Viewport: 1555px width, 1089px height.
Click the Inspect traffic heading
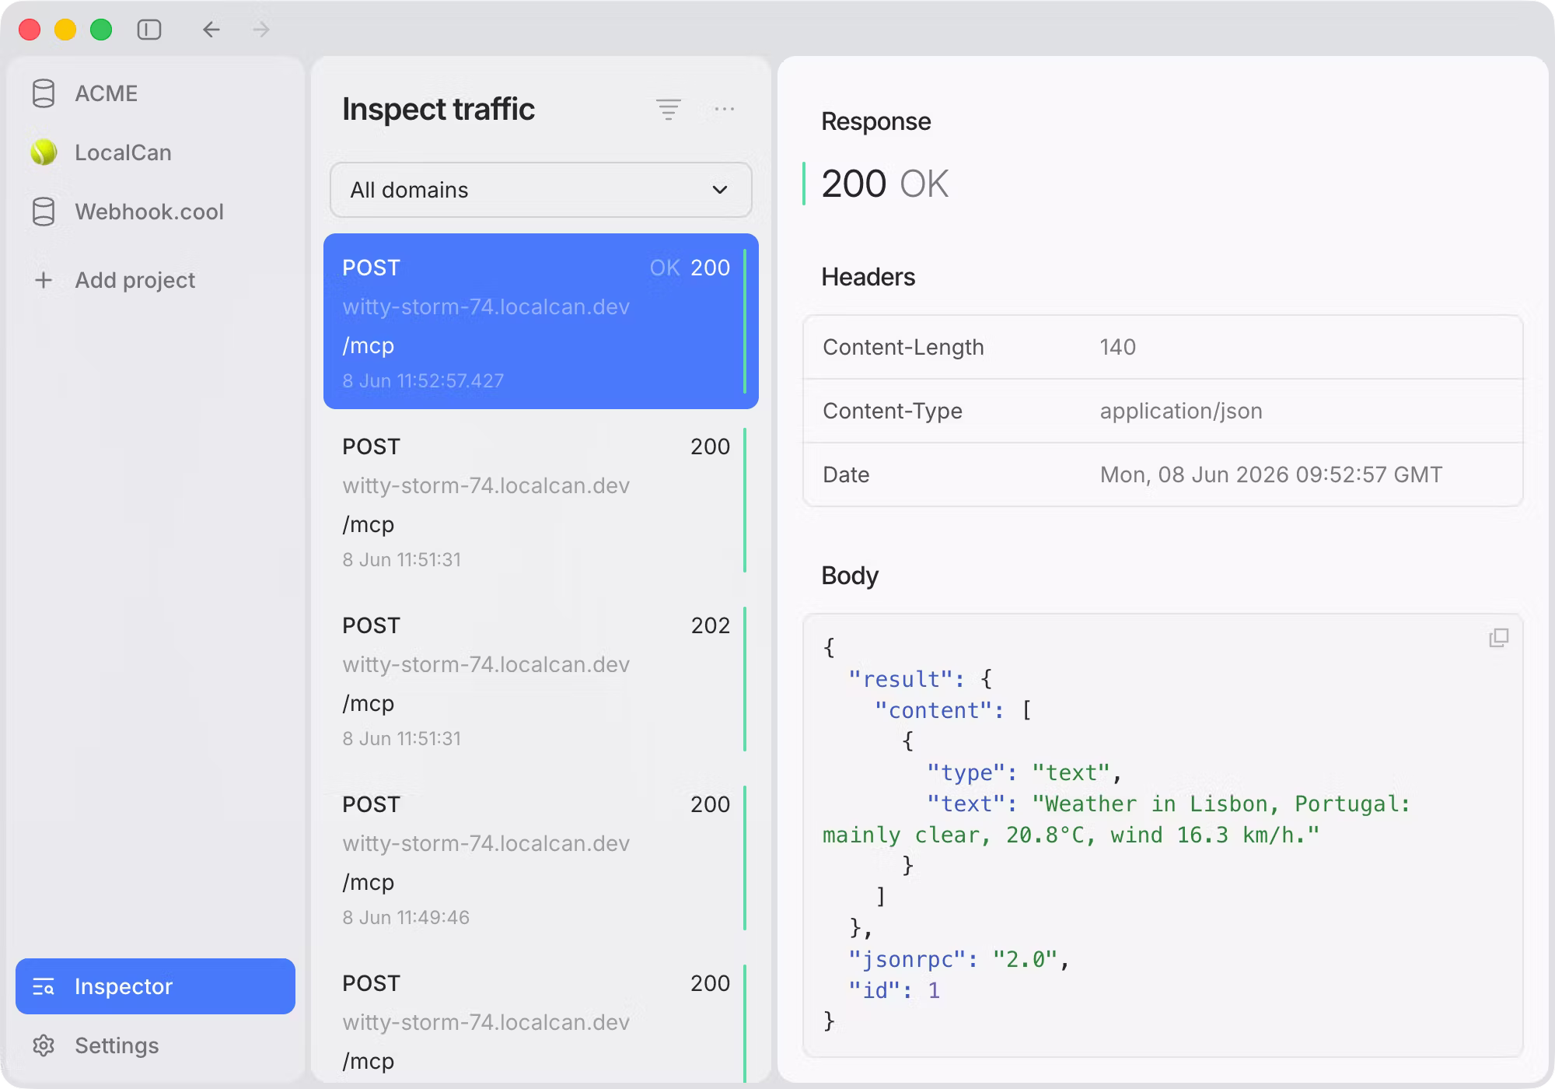[x=439, y=109]
